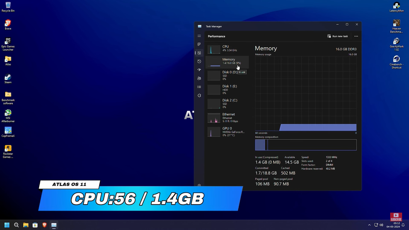Open File Explorer from the taskbar
This screenshot has width=409, height=230.
(x=26, y=225)
